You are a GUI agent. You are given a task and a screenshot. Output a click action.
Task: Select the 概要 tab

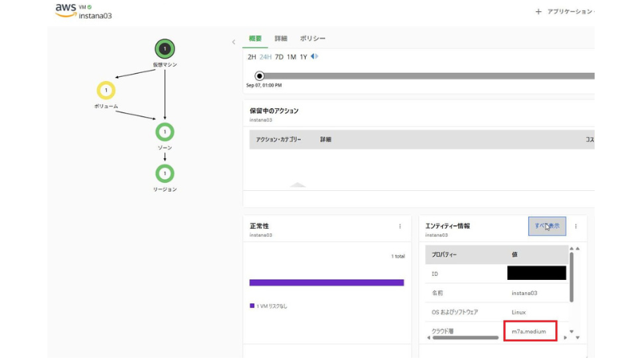(255, 39)
